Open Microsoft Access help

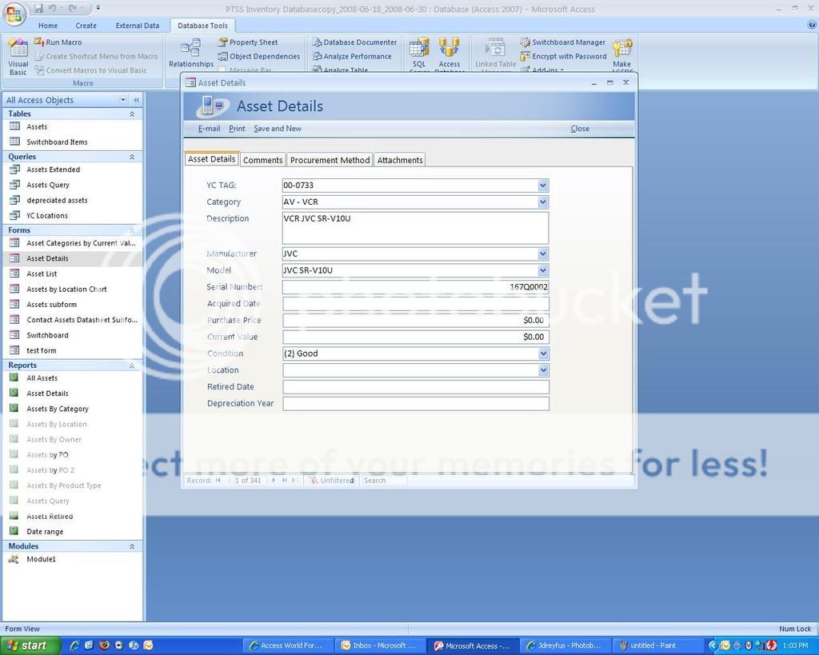tap(813, 25)
